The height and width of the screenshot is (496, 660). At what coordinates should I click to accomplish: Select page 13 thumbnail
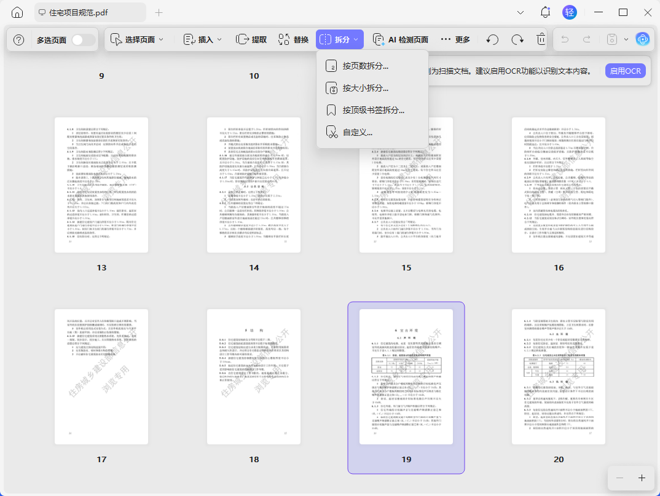tap(101, 185)
